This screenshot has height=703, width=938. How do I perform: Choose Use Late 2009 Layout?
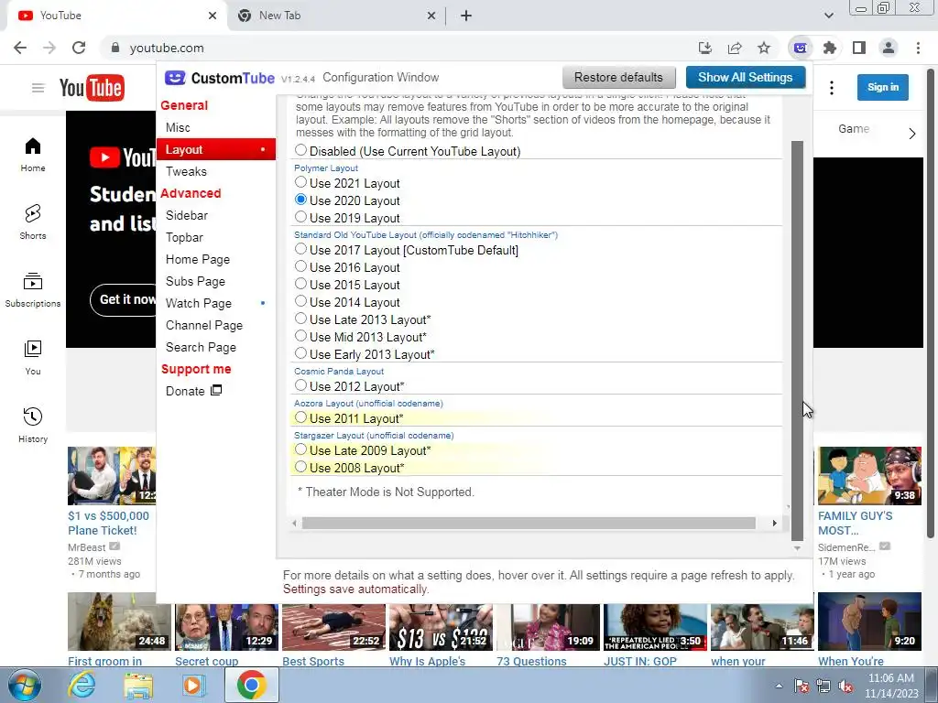coord(300,449)
